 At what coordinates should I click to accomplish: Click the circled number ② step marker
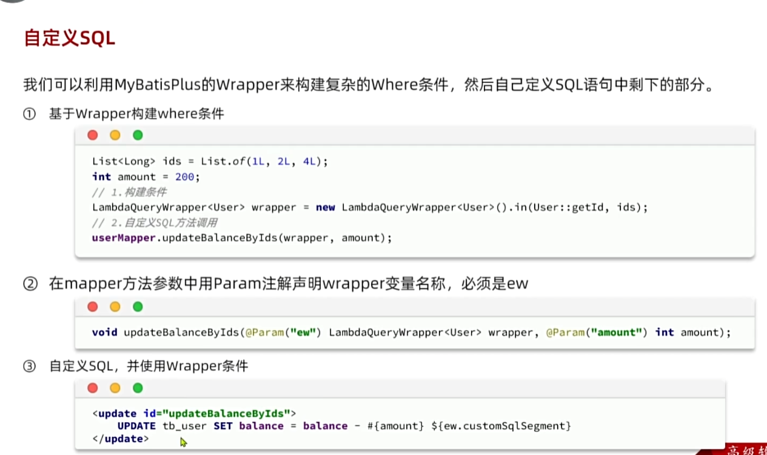[x=30, y=284]
